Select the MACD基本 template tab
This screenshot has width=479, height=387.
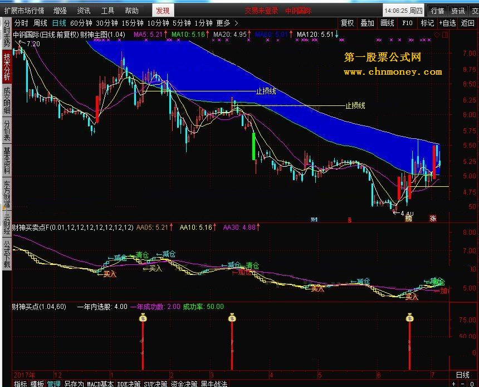(100, 384)
